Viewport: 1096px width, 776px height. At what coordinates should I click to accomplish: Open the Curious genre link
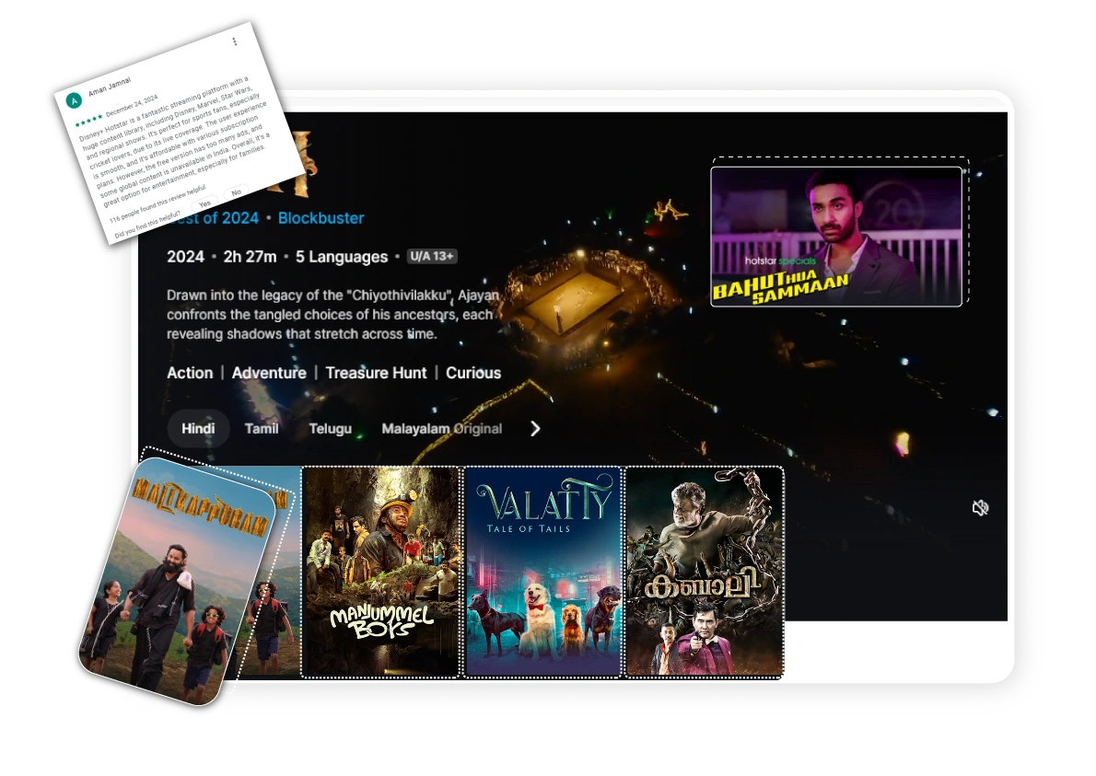(473, 373)
